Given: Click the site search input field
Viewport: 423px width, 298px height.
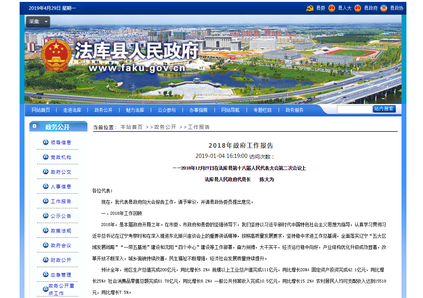Looking at the screenshot, I should (x=354, y=109).
